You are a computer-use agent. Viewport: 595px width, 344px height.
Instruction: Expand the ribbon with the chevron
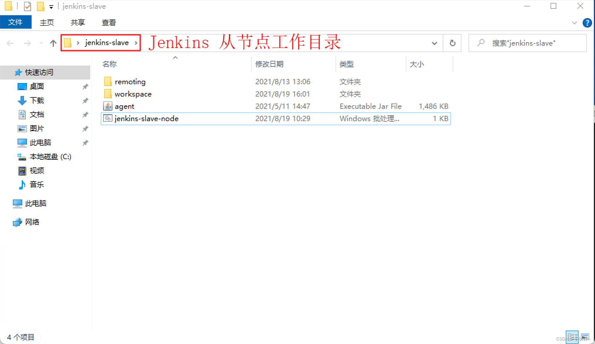[575, 23]
